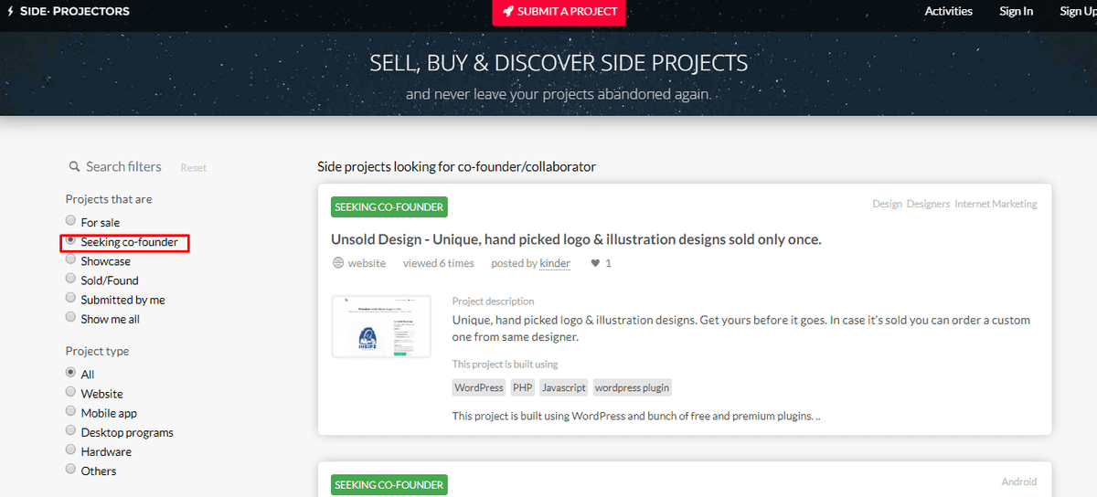Image resolution: width=1097 pixels, height=497 pixels.
Task: Click the PHP technology tag
Action: coord(522,387)
